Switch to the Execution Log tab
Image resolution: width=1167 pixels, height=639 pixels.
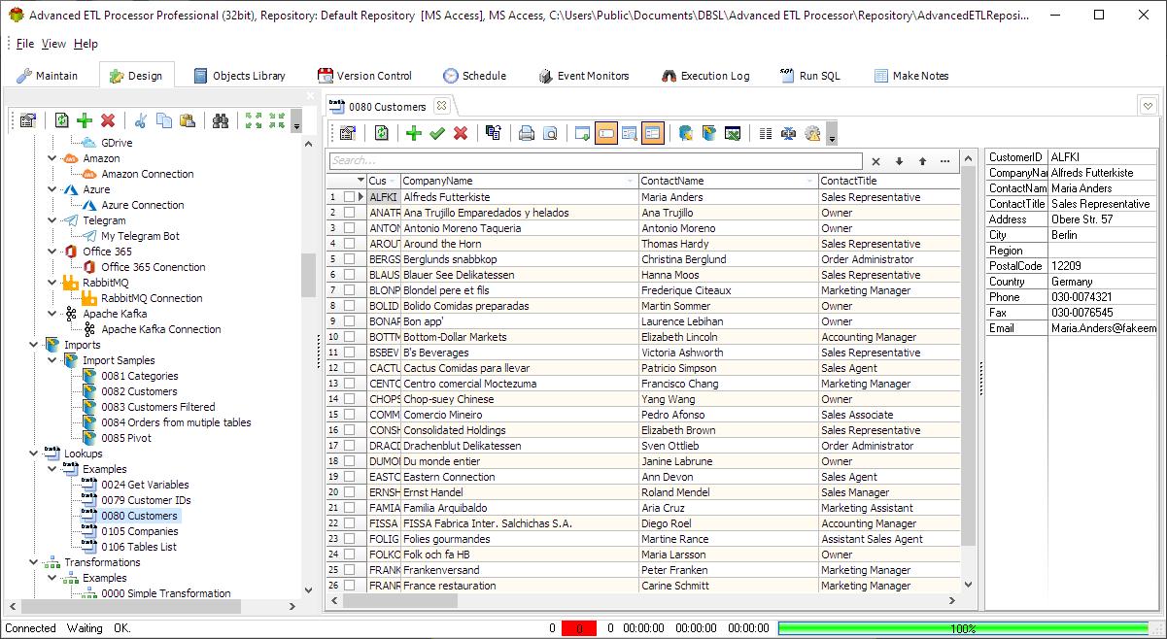[705, 76]
